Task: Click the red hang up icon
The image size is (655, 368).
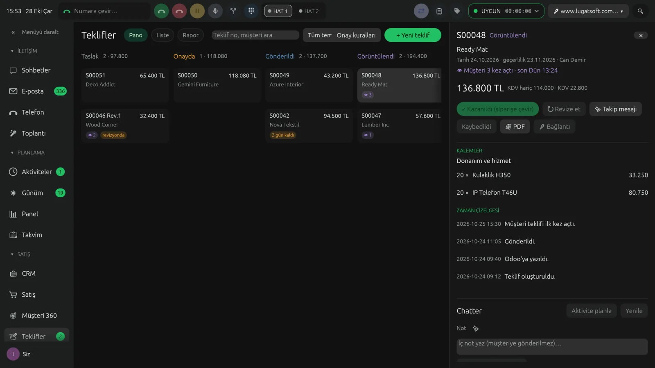Action: tap(179, 11)
